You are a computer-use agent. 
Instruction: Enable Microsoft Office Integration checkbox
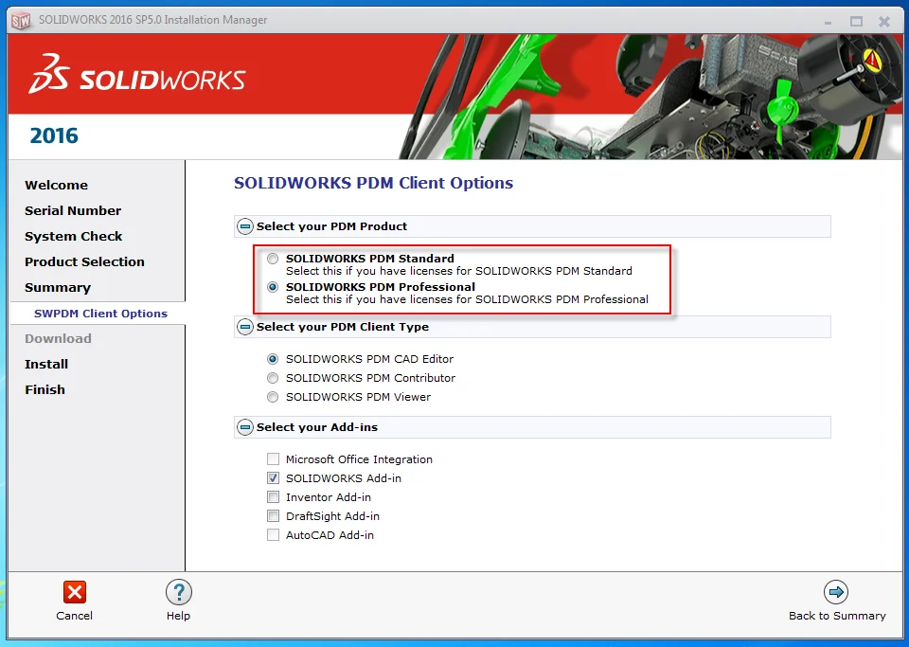(273, 459)
